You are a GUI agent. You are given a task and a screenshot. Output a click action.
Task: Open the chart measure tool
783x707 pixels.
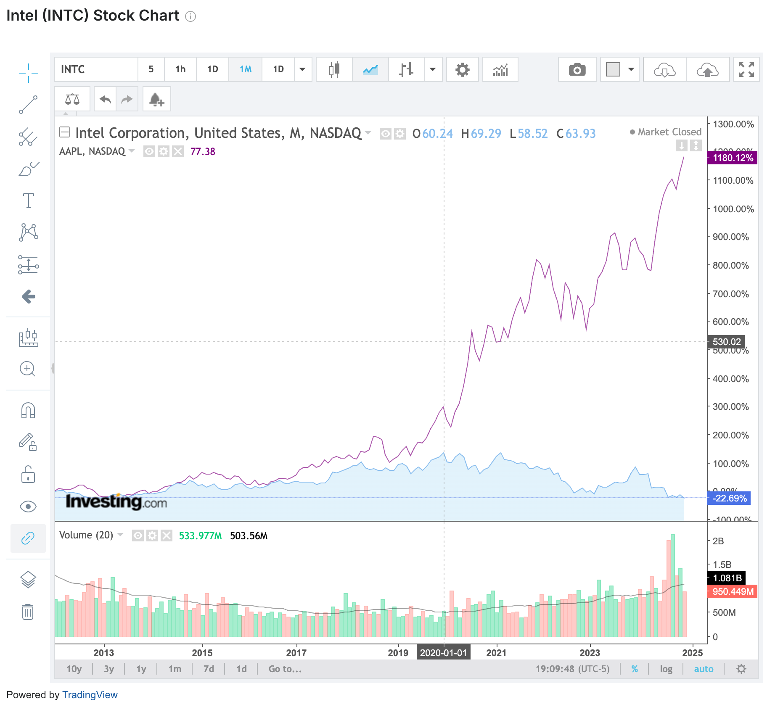point(28,338)
